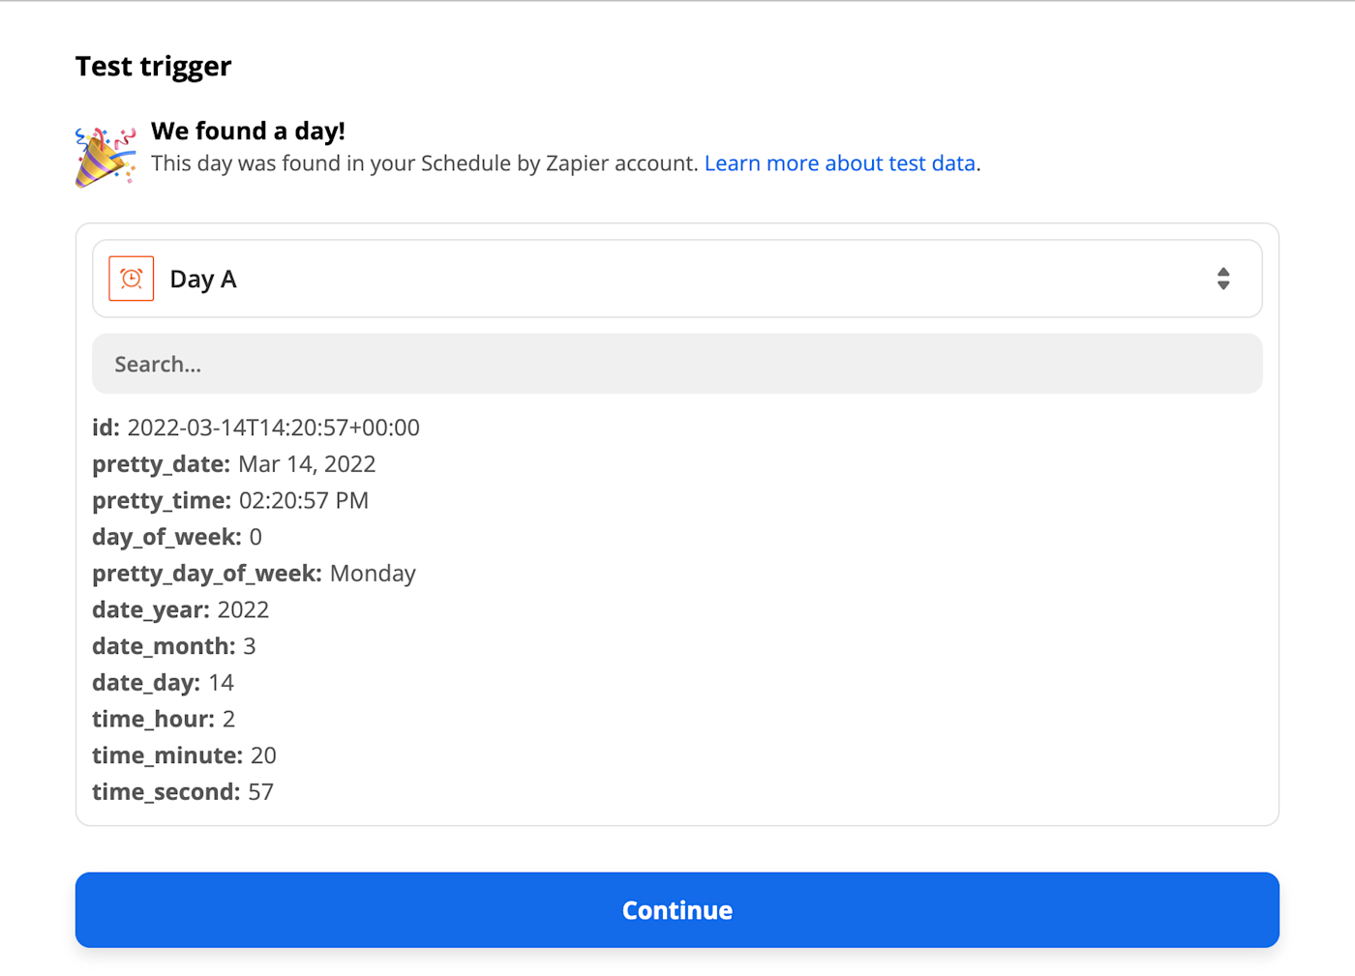The width and height of the screenshot is (1355, 976).
Task: Click the time_second: 57 row
Action: (x=183, y=792)
